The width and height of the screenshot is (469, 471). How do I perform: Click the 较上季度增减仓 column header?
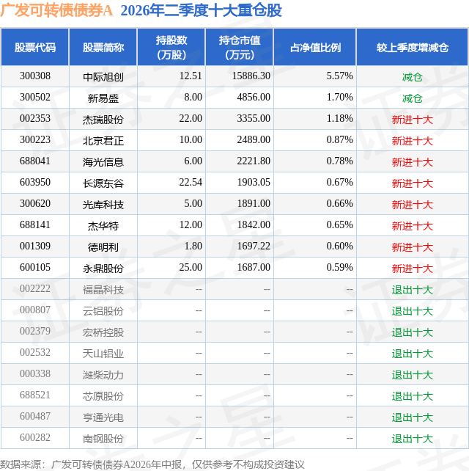413,48
